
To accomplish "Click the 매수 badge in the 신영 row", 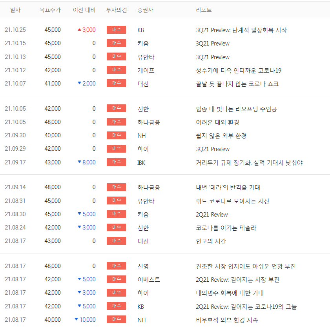I will (x=117, y=266).
